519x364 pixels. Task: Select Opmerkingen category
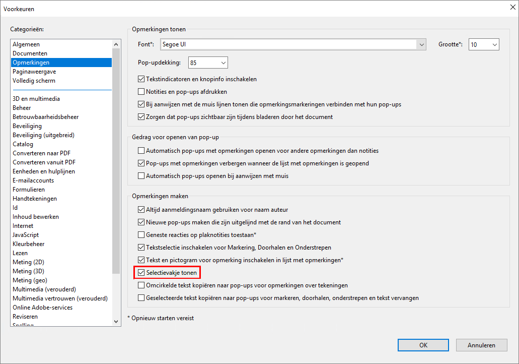(61, 63)
